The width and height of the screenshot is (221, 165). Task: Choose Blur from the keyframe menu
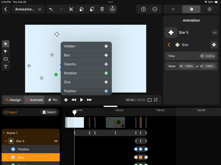coord(86,55)
